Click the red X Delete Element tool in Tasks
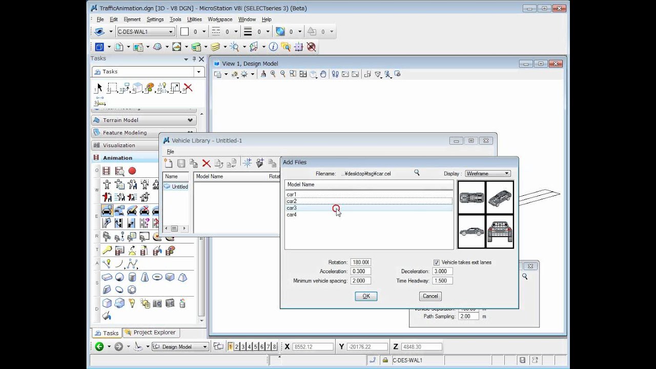The image size is (656, 369). (x=188, y=88)
